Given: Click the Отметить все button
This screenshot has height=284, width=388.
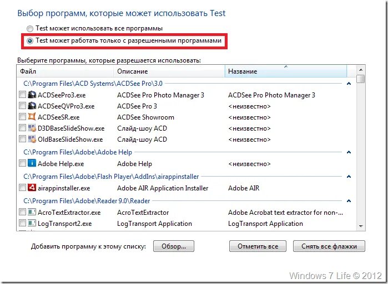Looking at the screenshot, I should (x=258, y=246).
